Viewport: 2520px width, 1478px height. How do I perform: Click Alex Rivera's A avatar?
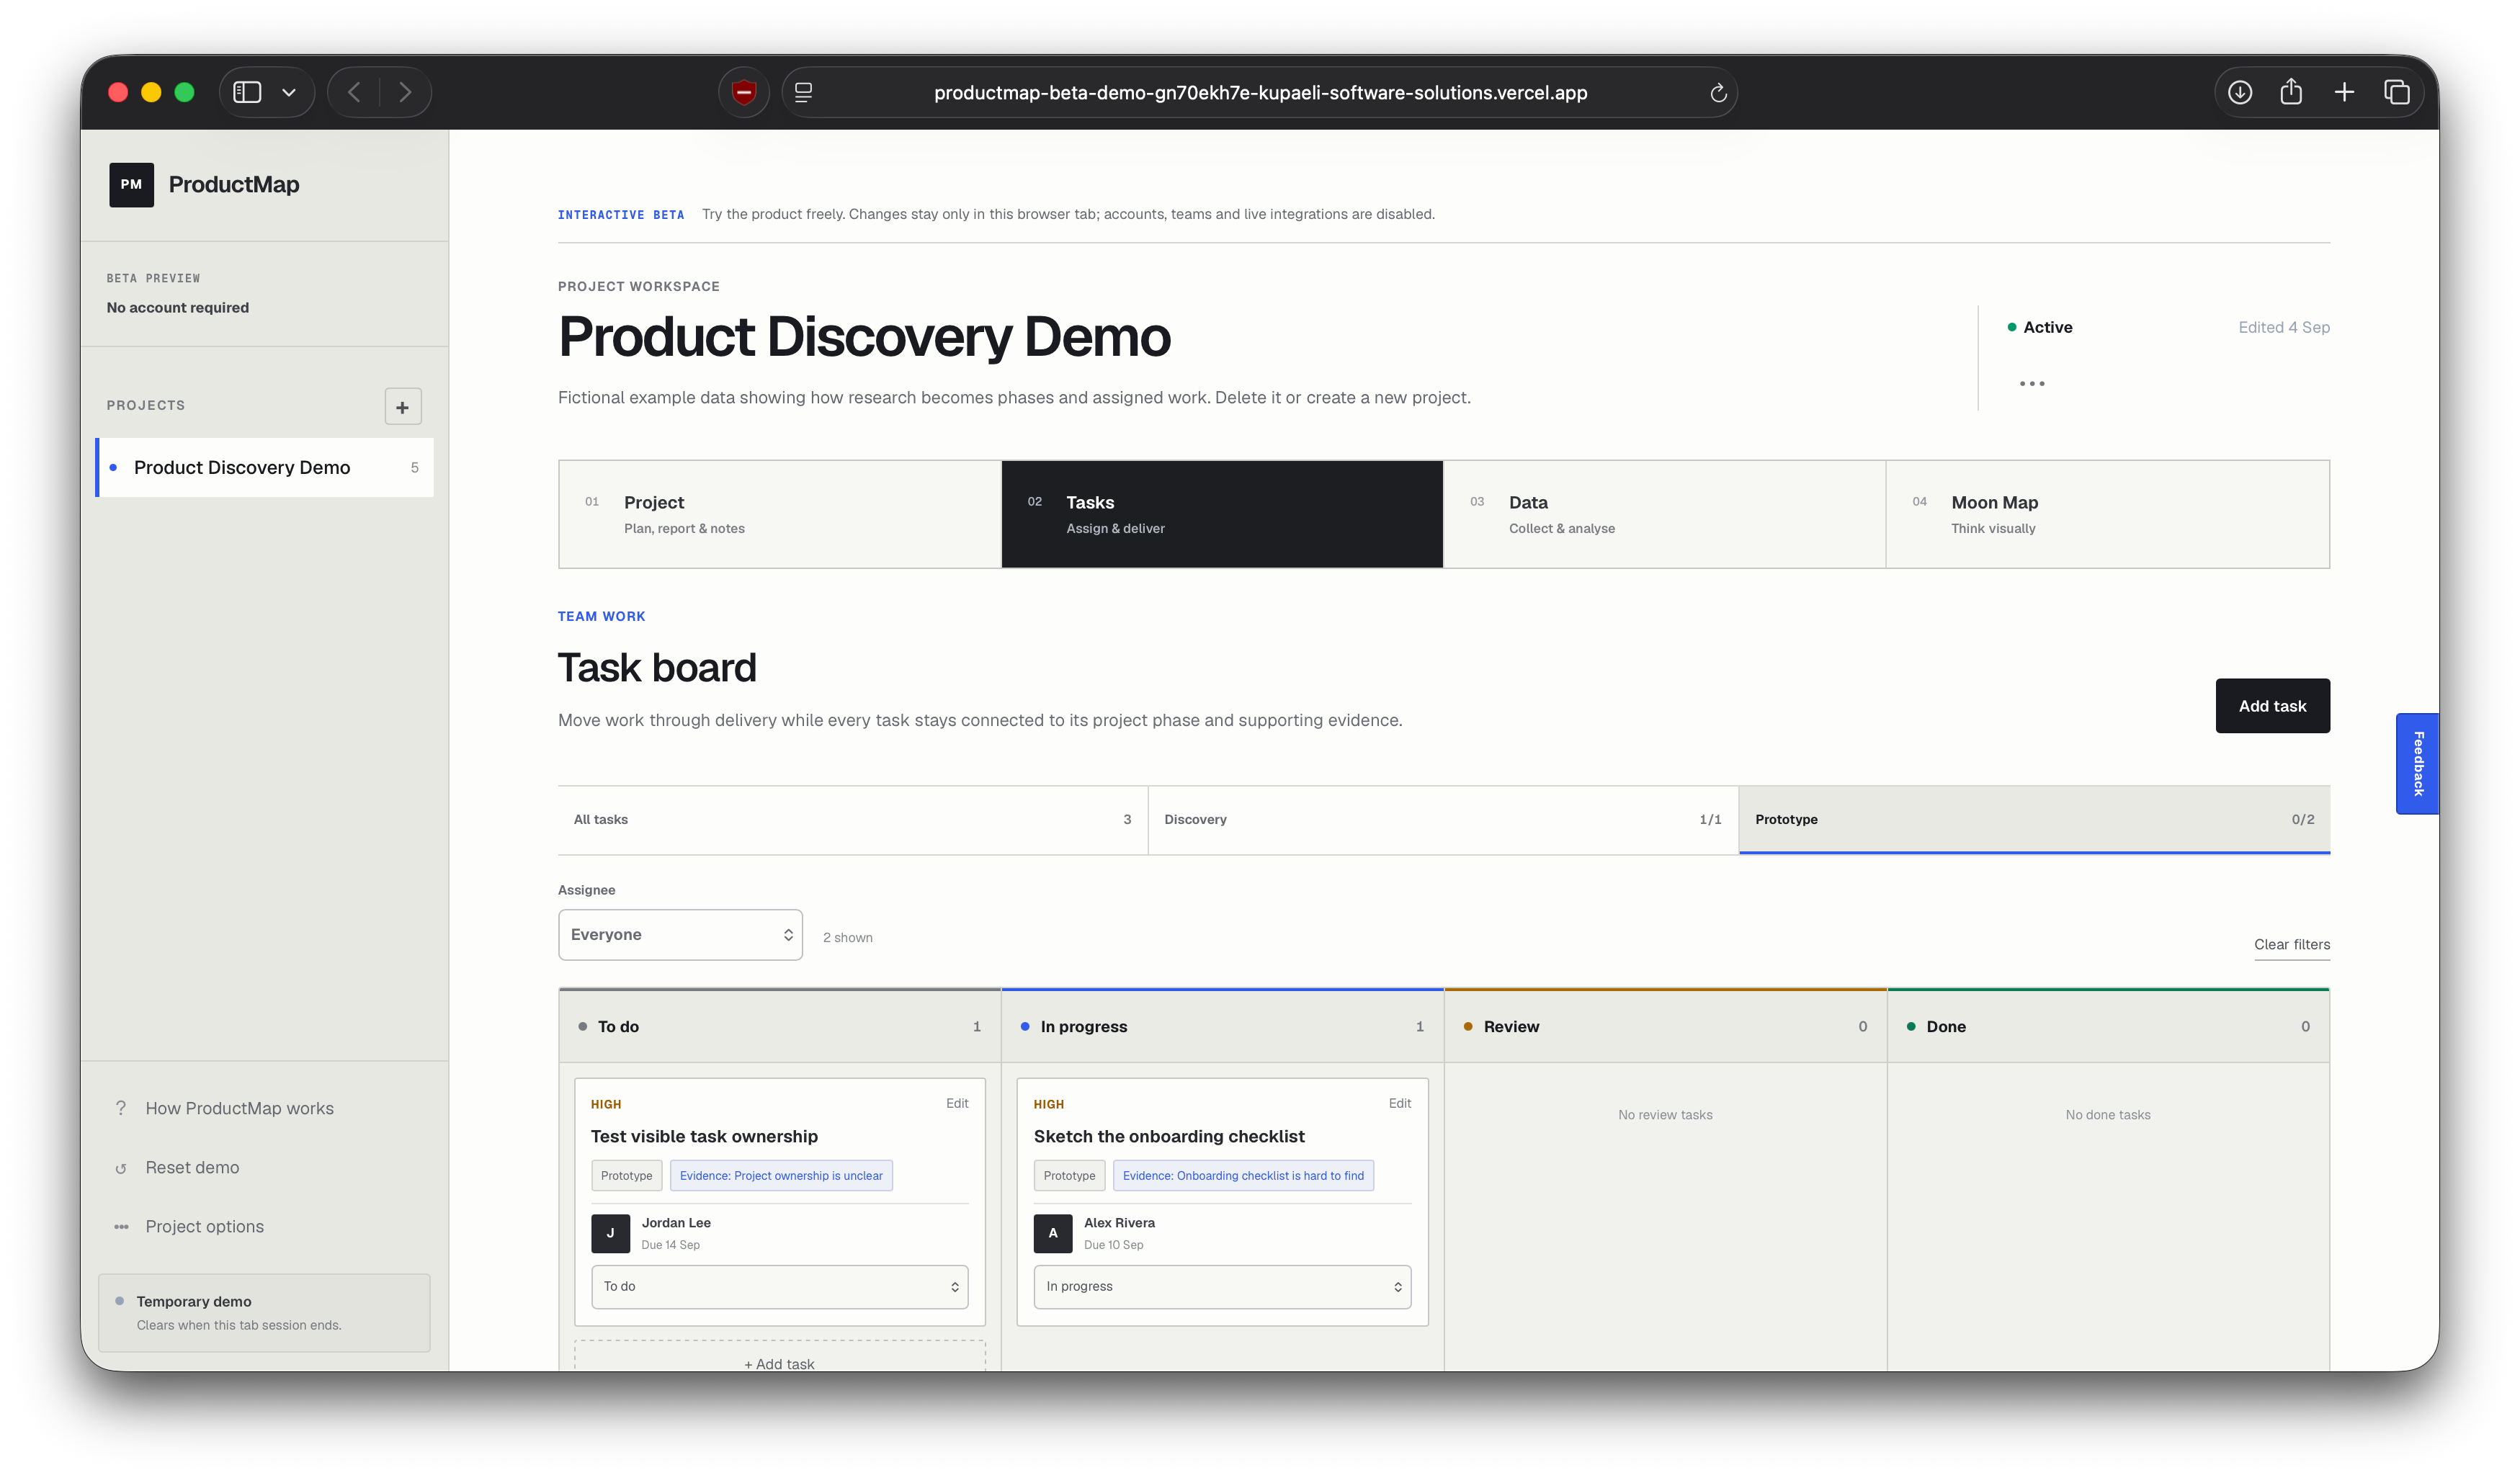click(x=1053, y=1234)
